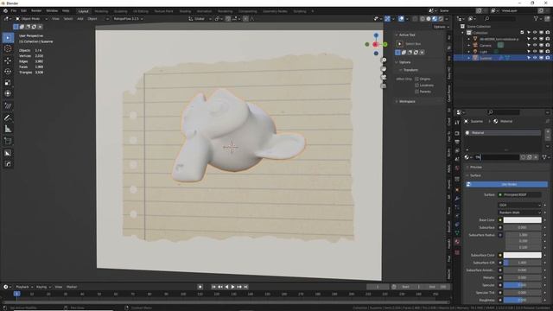Open the Subsurface Color swatch
The width and height of the screenshot is (553, 311).
pos(522,255)
